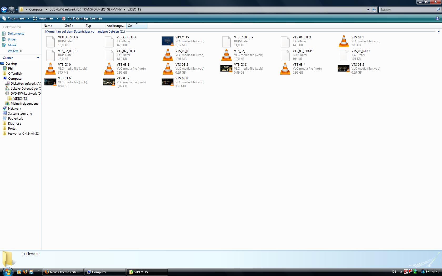Select the VTS_03_8 video thumbnail
442x276 pixels.
168,82
